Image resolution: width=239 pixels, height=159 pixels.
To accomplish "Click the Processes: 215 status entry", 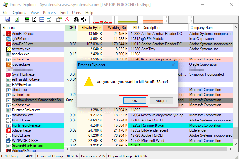I will (x=93, y=156).
